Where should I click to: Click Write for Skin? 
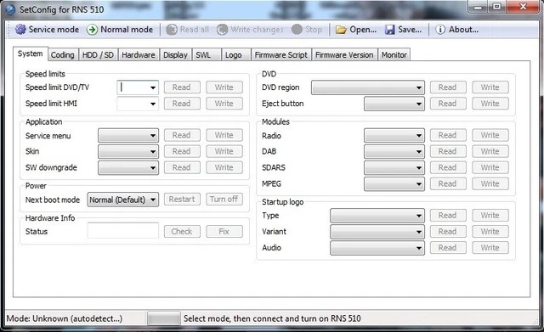point(224,151)
